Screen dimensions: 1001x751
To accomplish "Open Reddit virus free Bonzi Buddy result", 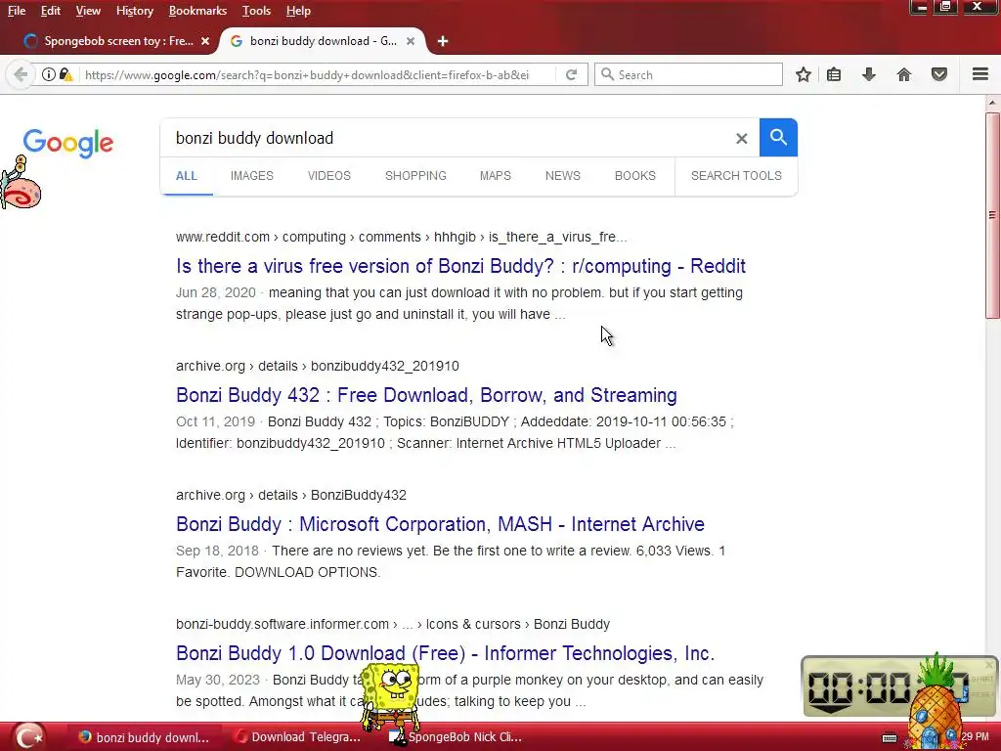I will pos(461,266).
